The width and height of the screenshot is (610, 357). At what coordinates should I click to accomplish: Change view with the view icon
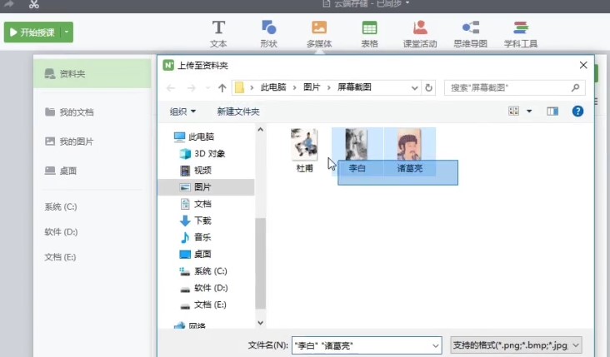tap(513, 112)
